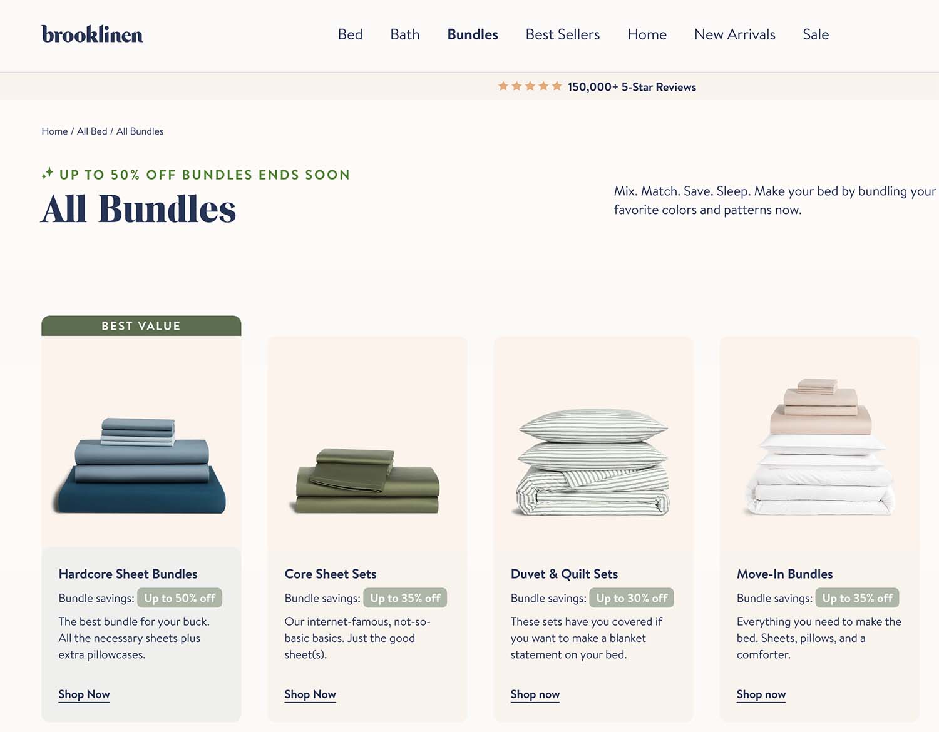Click the Home breadcrumb link
The height and width of the screenshot is (732, 939).
pos(54,131)
